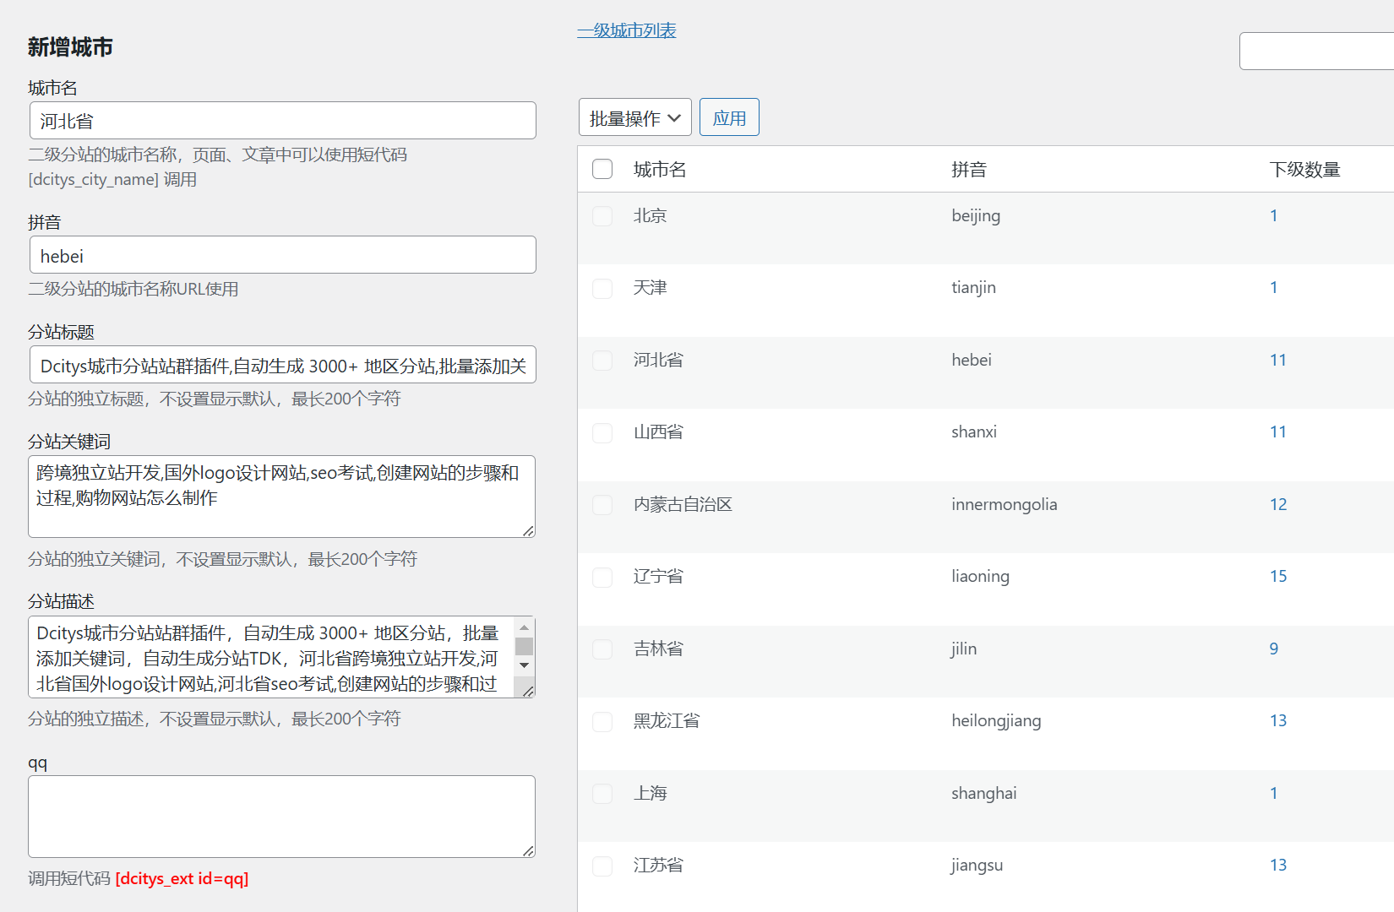
Task: Open the 一级城市列表 link
Action: coord(627,30)
